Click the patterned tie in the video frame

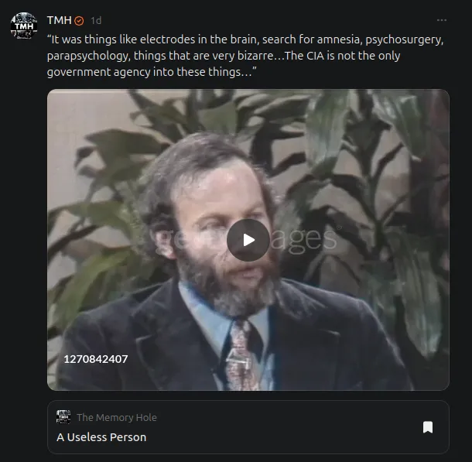click(240, 354)
